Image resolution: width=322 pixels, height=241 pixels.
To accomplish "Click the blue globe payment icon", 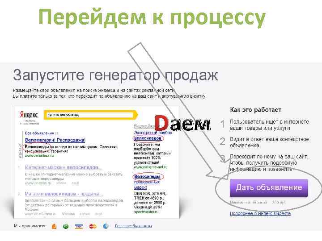I will tap(106, 226).
